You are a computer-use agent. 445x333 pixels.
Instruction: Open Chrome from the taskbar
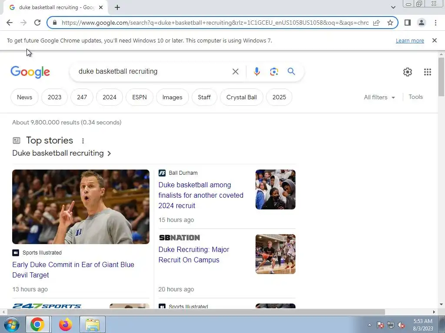pos(37,324)
